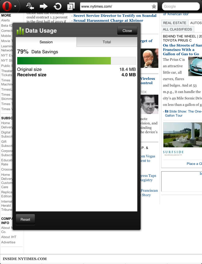Open Slide Show: The One-Gallon Tour
The height and width of the screenshot is (264, 202).
coord(184,113)
